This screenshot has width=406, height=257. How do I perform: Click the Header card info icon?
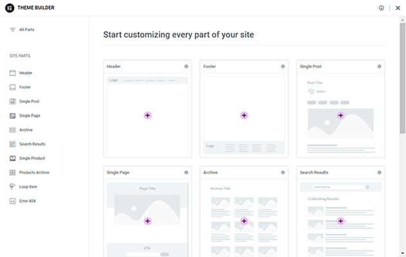[187, 66]
